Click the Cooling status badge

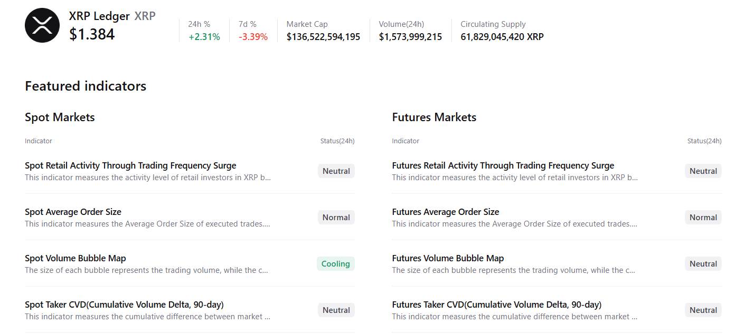336,264
